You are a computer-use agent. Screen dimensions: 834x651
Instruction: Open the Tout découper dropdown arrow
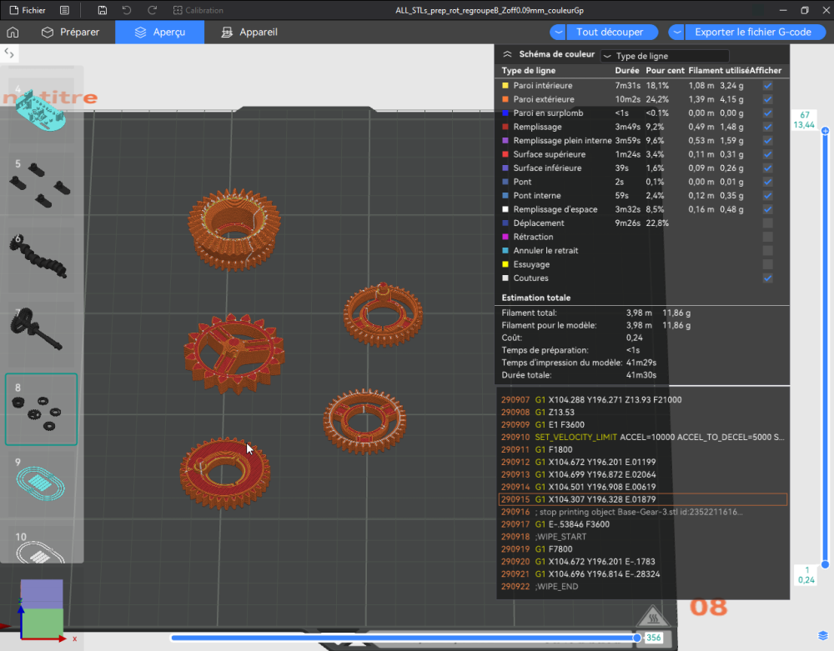(558, 33)
